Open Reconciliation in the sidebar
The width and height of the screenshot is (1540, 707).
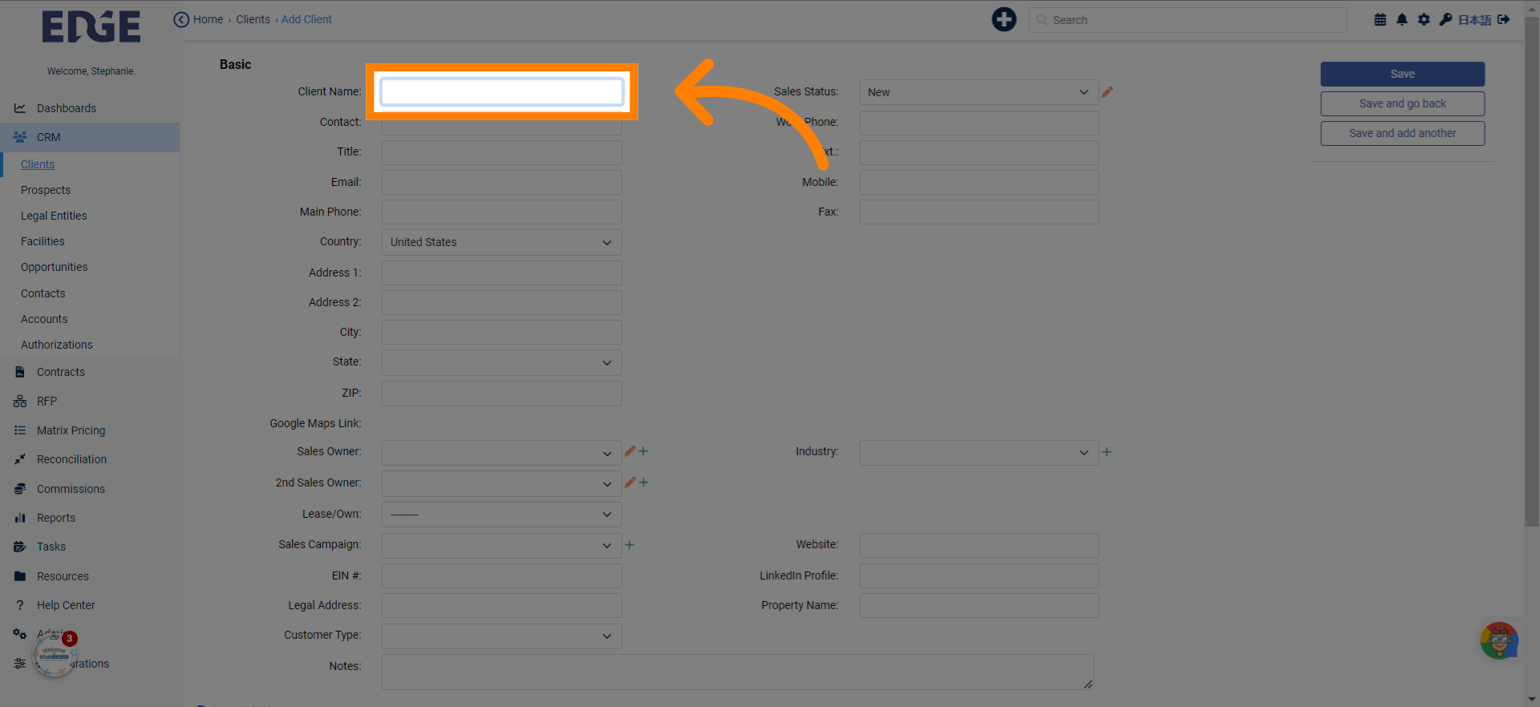(x=90, y=459)
